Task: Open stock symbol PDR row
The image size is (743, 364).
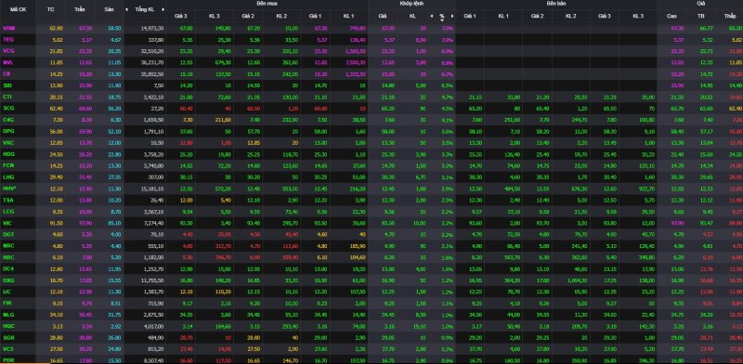Action: [x=7, y=359]
